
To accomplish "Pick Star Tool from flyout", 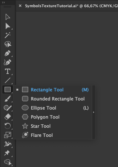I will pyautogui.click(x=53, y=126).
